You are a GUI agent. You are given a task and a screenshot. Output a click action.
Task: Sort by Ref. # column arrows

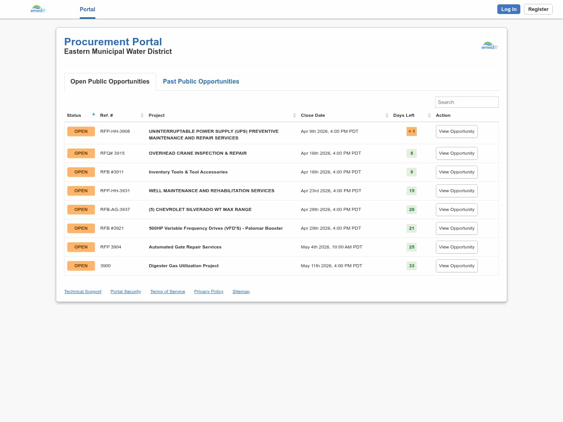tap(142, 115)
